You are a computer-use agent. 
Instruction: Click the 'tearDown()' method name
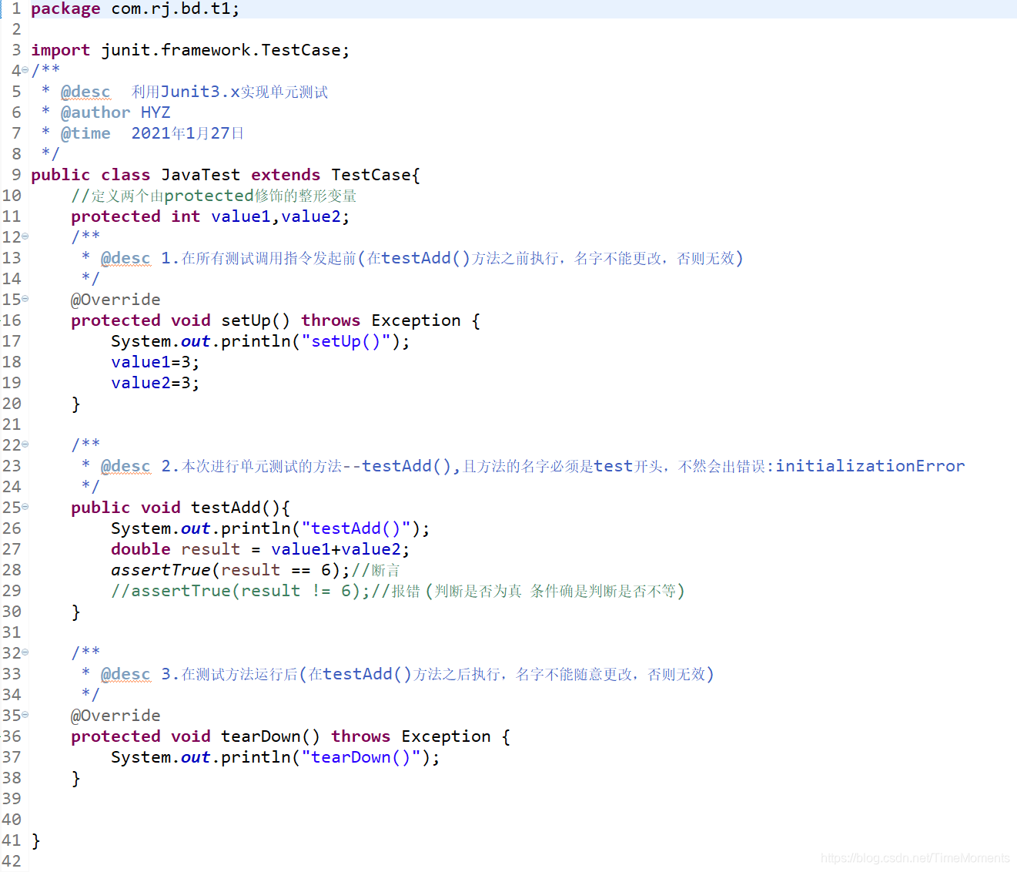pos(270,736)
